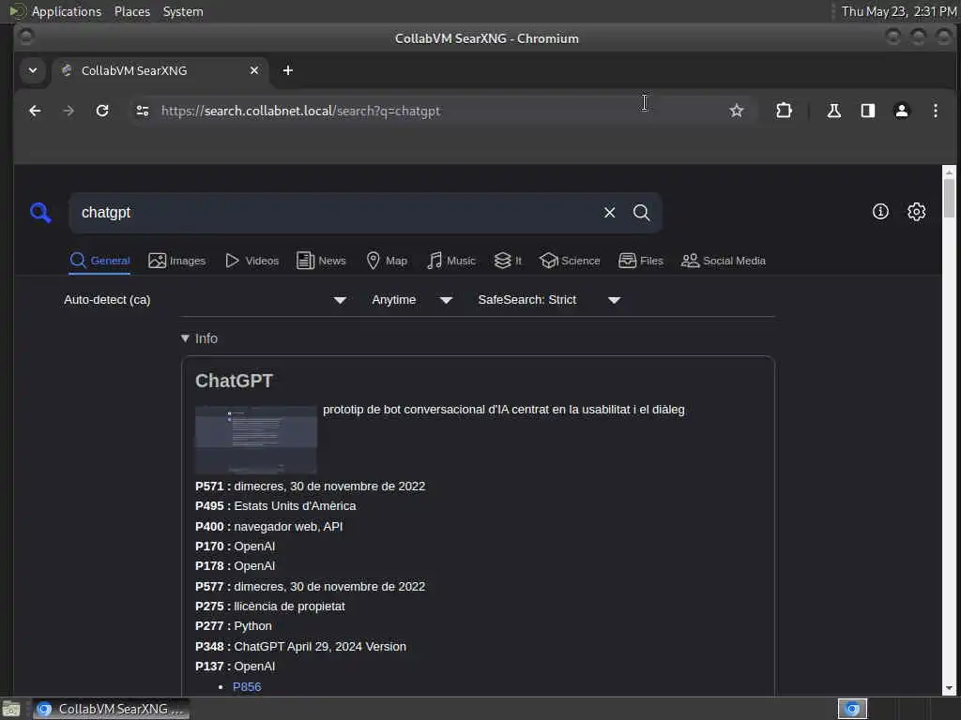Select CollabVM SearXNG taskbar window button
The width and height of the screenshot is (961, 720).
point(111,709)
